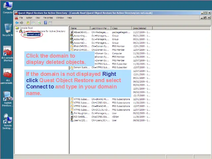Viewport: 212px width, 159px height.
Task: Click the UserNo1DE user row icon
Action: click(x=72, y=120)
